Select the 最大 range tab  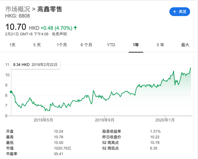pyautogui.click(x=185, y=45)
